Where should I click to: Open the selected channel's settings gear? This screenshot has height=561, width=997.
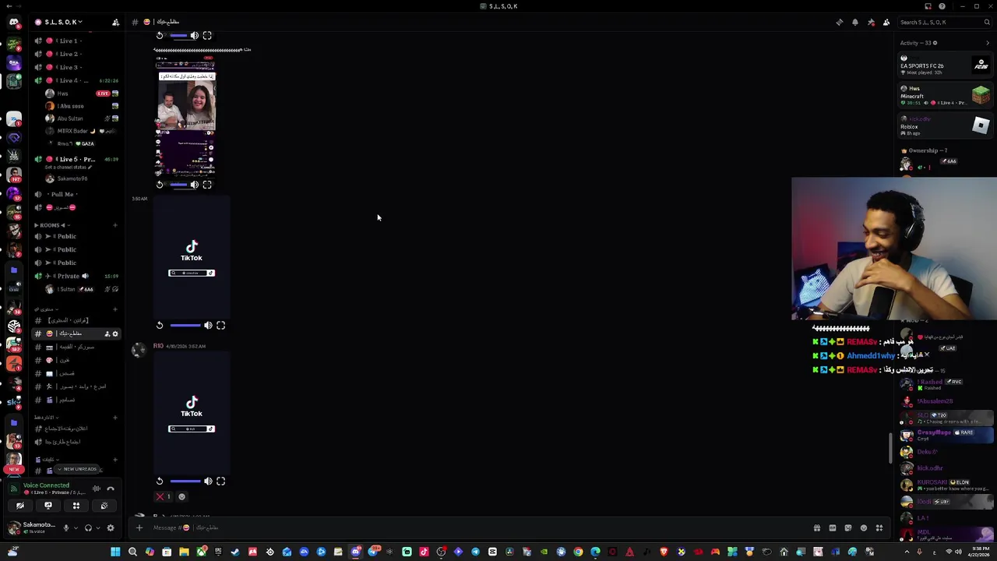click(115, 333)
